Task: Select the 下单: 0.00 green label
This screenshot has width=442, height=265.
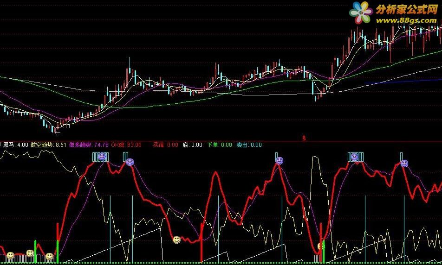Action: 220,145
